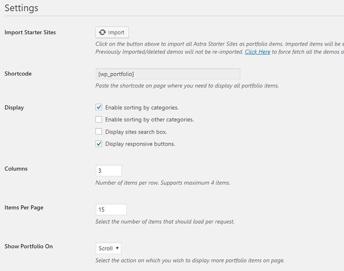Click the 'Display' row label

pyautogui.click(x=14, y=108)
